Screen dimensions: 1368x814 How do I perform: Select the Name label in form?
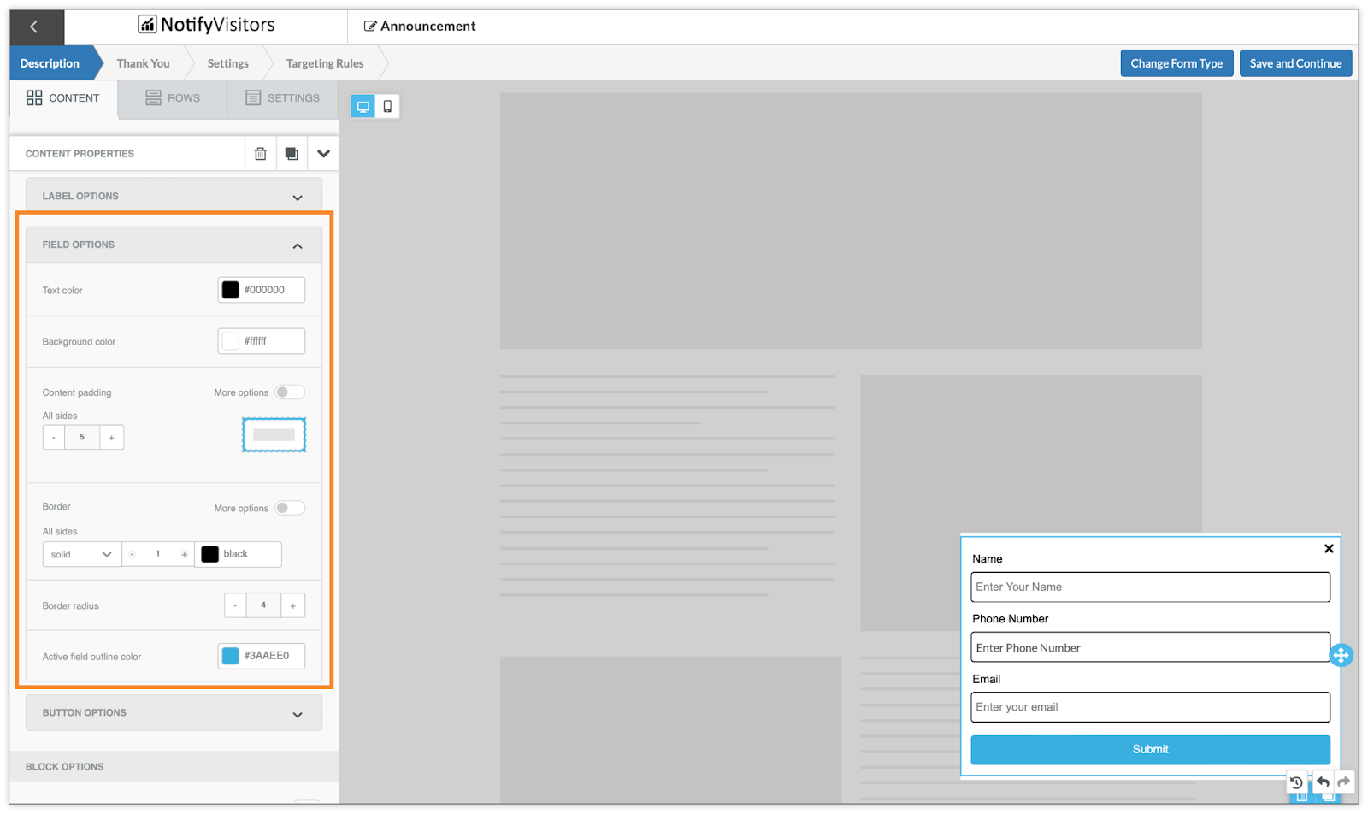click(x=988, y=559)
